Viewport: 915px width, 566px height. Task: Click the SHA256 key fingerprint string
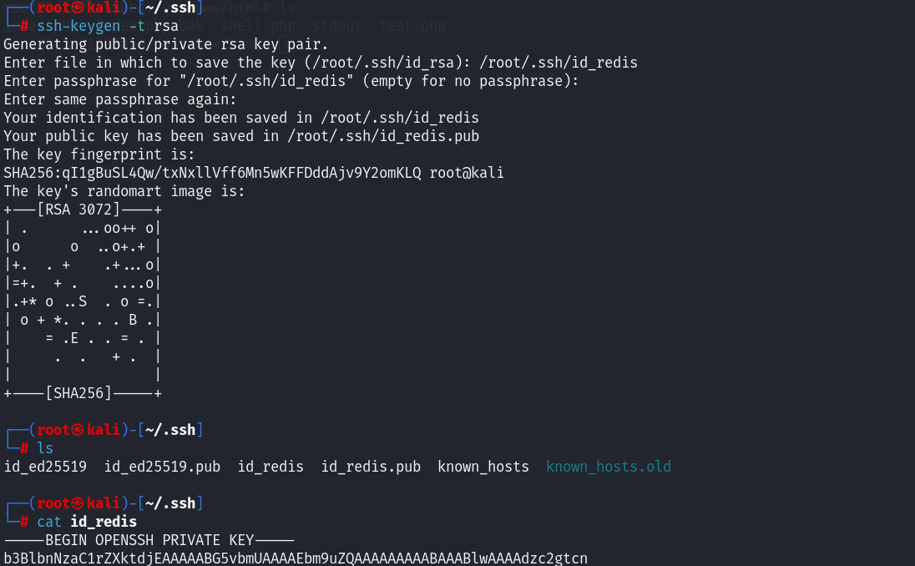tap(212, 173)
